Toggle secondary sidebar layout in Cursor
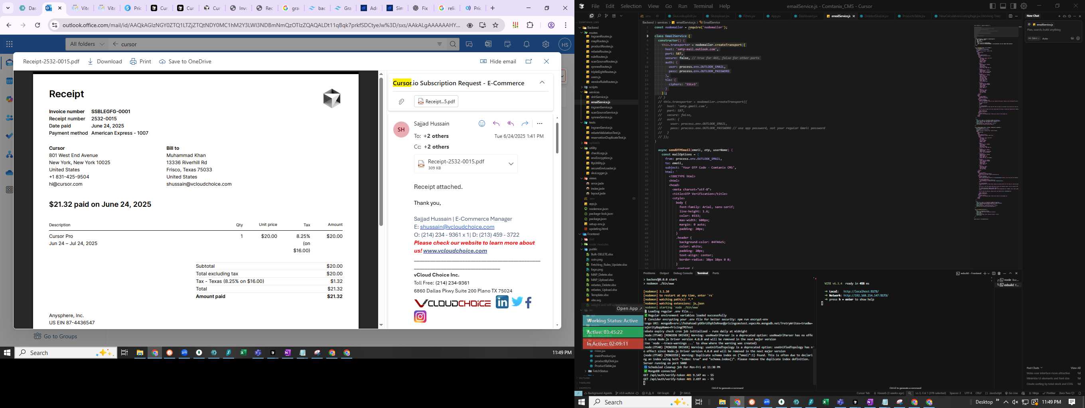The image size is (1085, 408). click(1013, 6)
